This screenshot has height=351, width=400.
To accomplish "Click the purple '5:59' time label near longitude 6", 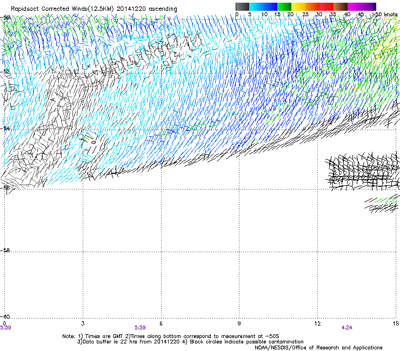I will coord(141,328).
